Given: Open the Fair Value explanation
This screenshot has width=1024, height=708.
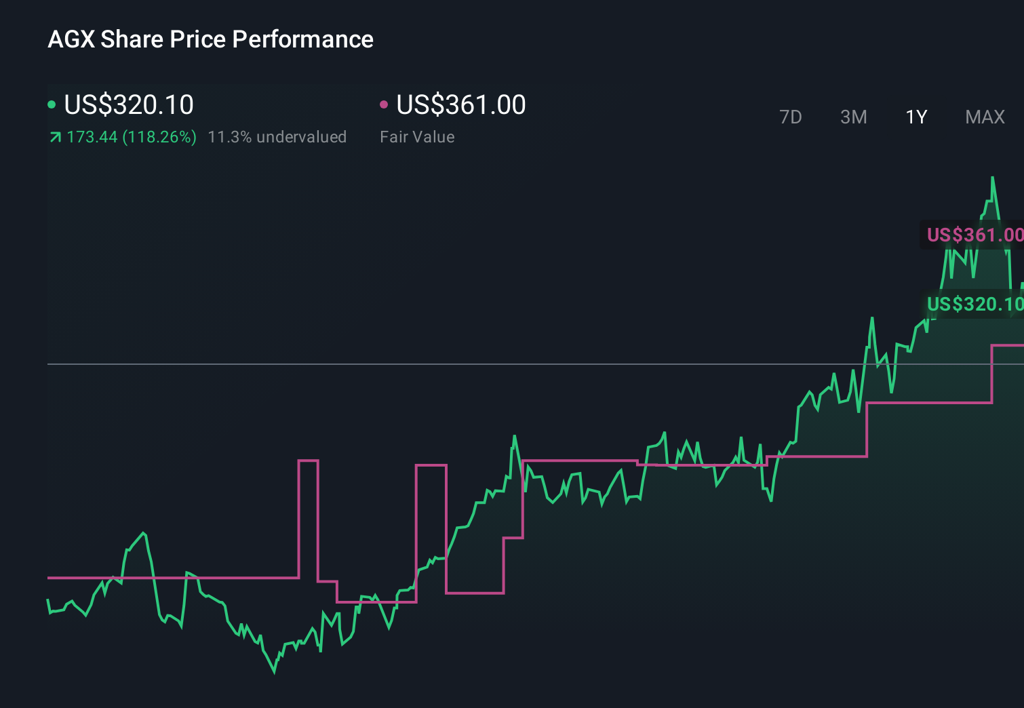Looking at the screenshot, I should coord(417,136).
